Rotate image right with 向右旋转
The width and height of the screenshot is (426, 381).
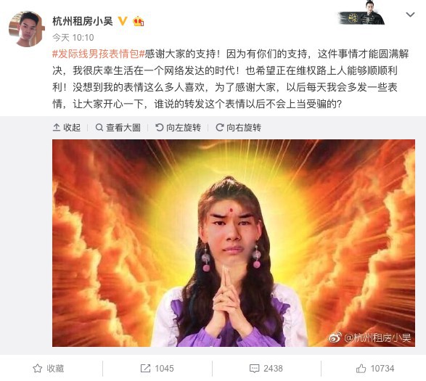coord(239,127)
